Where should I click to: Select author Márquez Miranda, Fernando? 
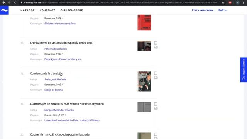click(x=59, y=110)
